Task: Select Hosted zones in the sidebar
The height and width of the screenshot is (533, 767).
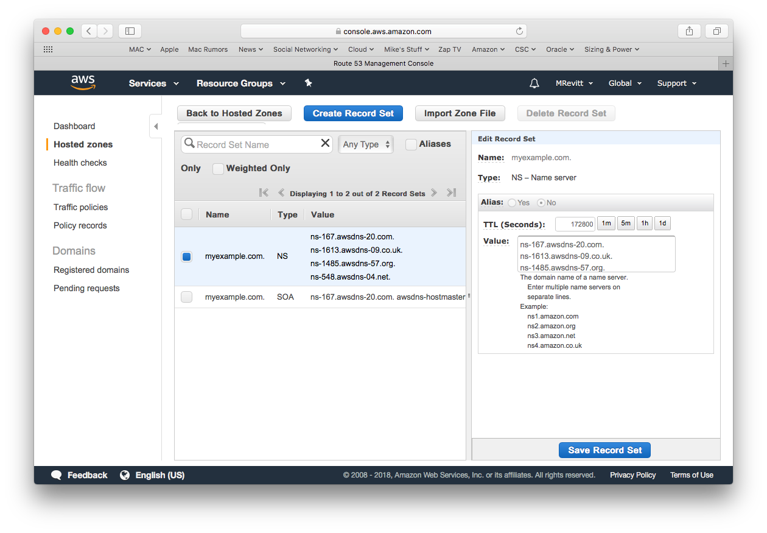Action: point(83,144)
